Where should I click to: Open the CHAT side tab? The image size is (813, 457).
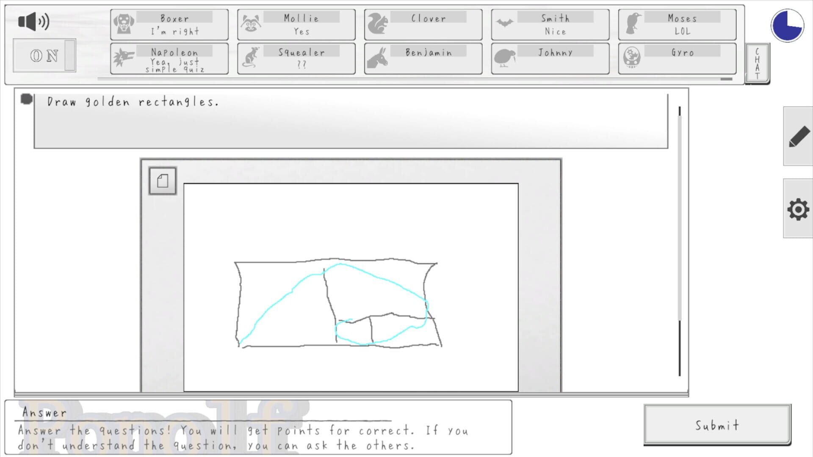[x=757, y=63]
